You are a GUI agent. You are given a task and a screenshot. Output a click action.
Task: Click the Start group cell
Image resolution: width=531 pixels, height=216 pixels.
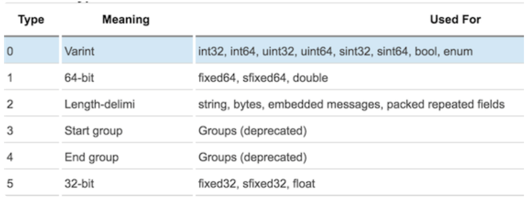pyautogui.click(x=93, y=131)
